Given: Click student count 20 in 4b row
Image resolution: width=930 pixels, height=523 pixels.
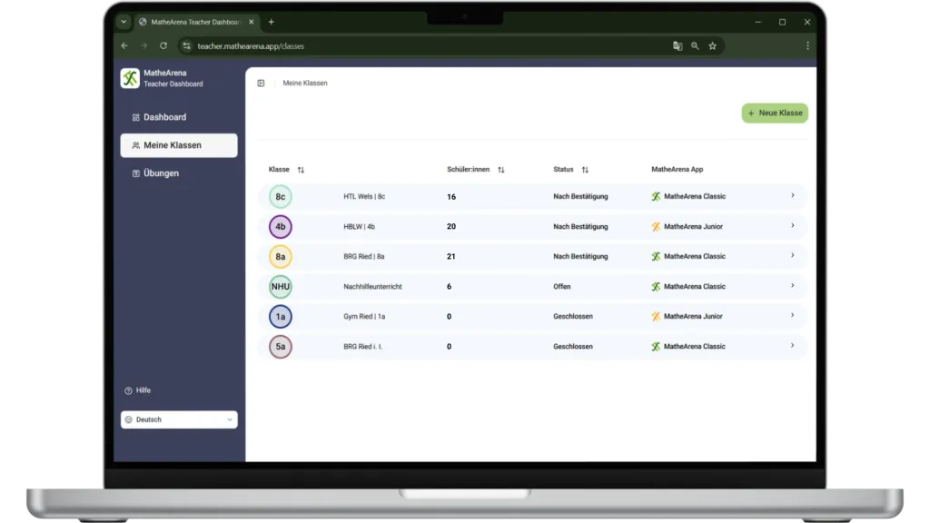Looking at the screenshot, I should 451,226.
